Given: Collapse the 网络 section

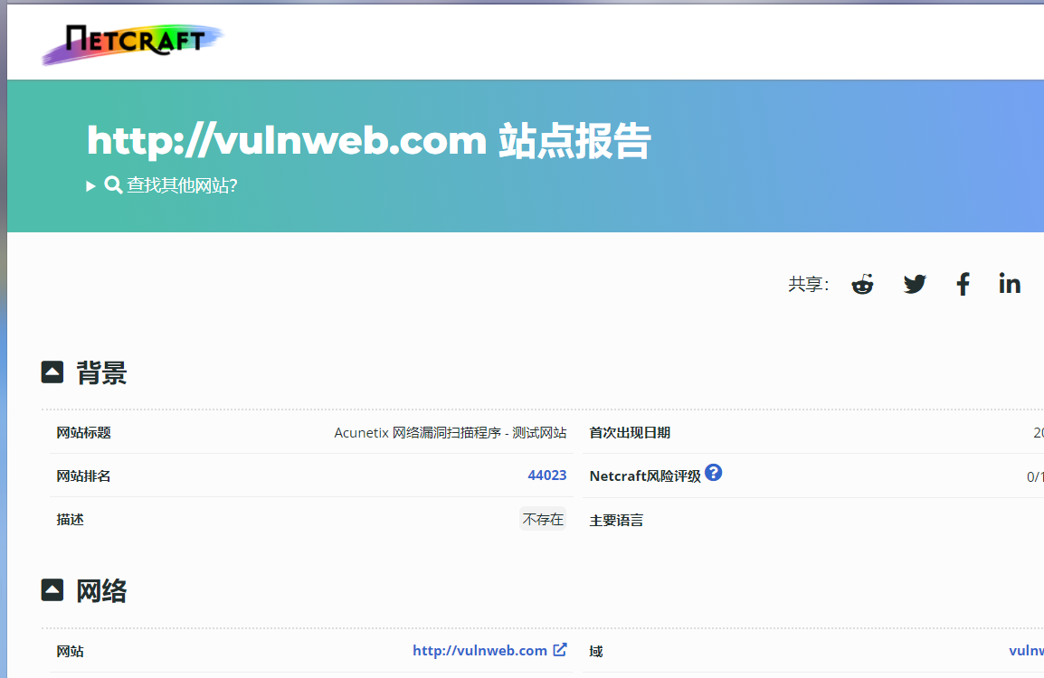Looking at the screenshot, I should pyautogui.click(x=52, y=589).
